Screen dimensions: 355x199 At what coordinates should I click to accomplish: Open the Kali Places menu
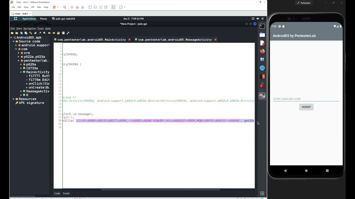click(43, 19)
